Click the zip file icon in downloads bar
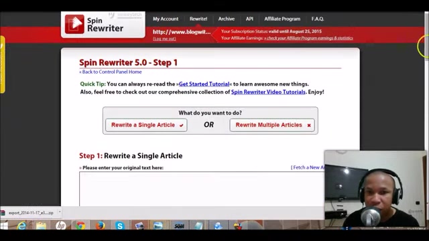Viewport: 429px width, 241px height. [x=3, y=213]
